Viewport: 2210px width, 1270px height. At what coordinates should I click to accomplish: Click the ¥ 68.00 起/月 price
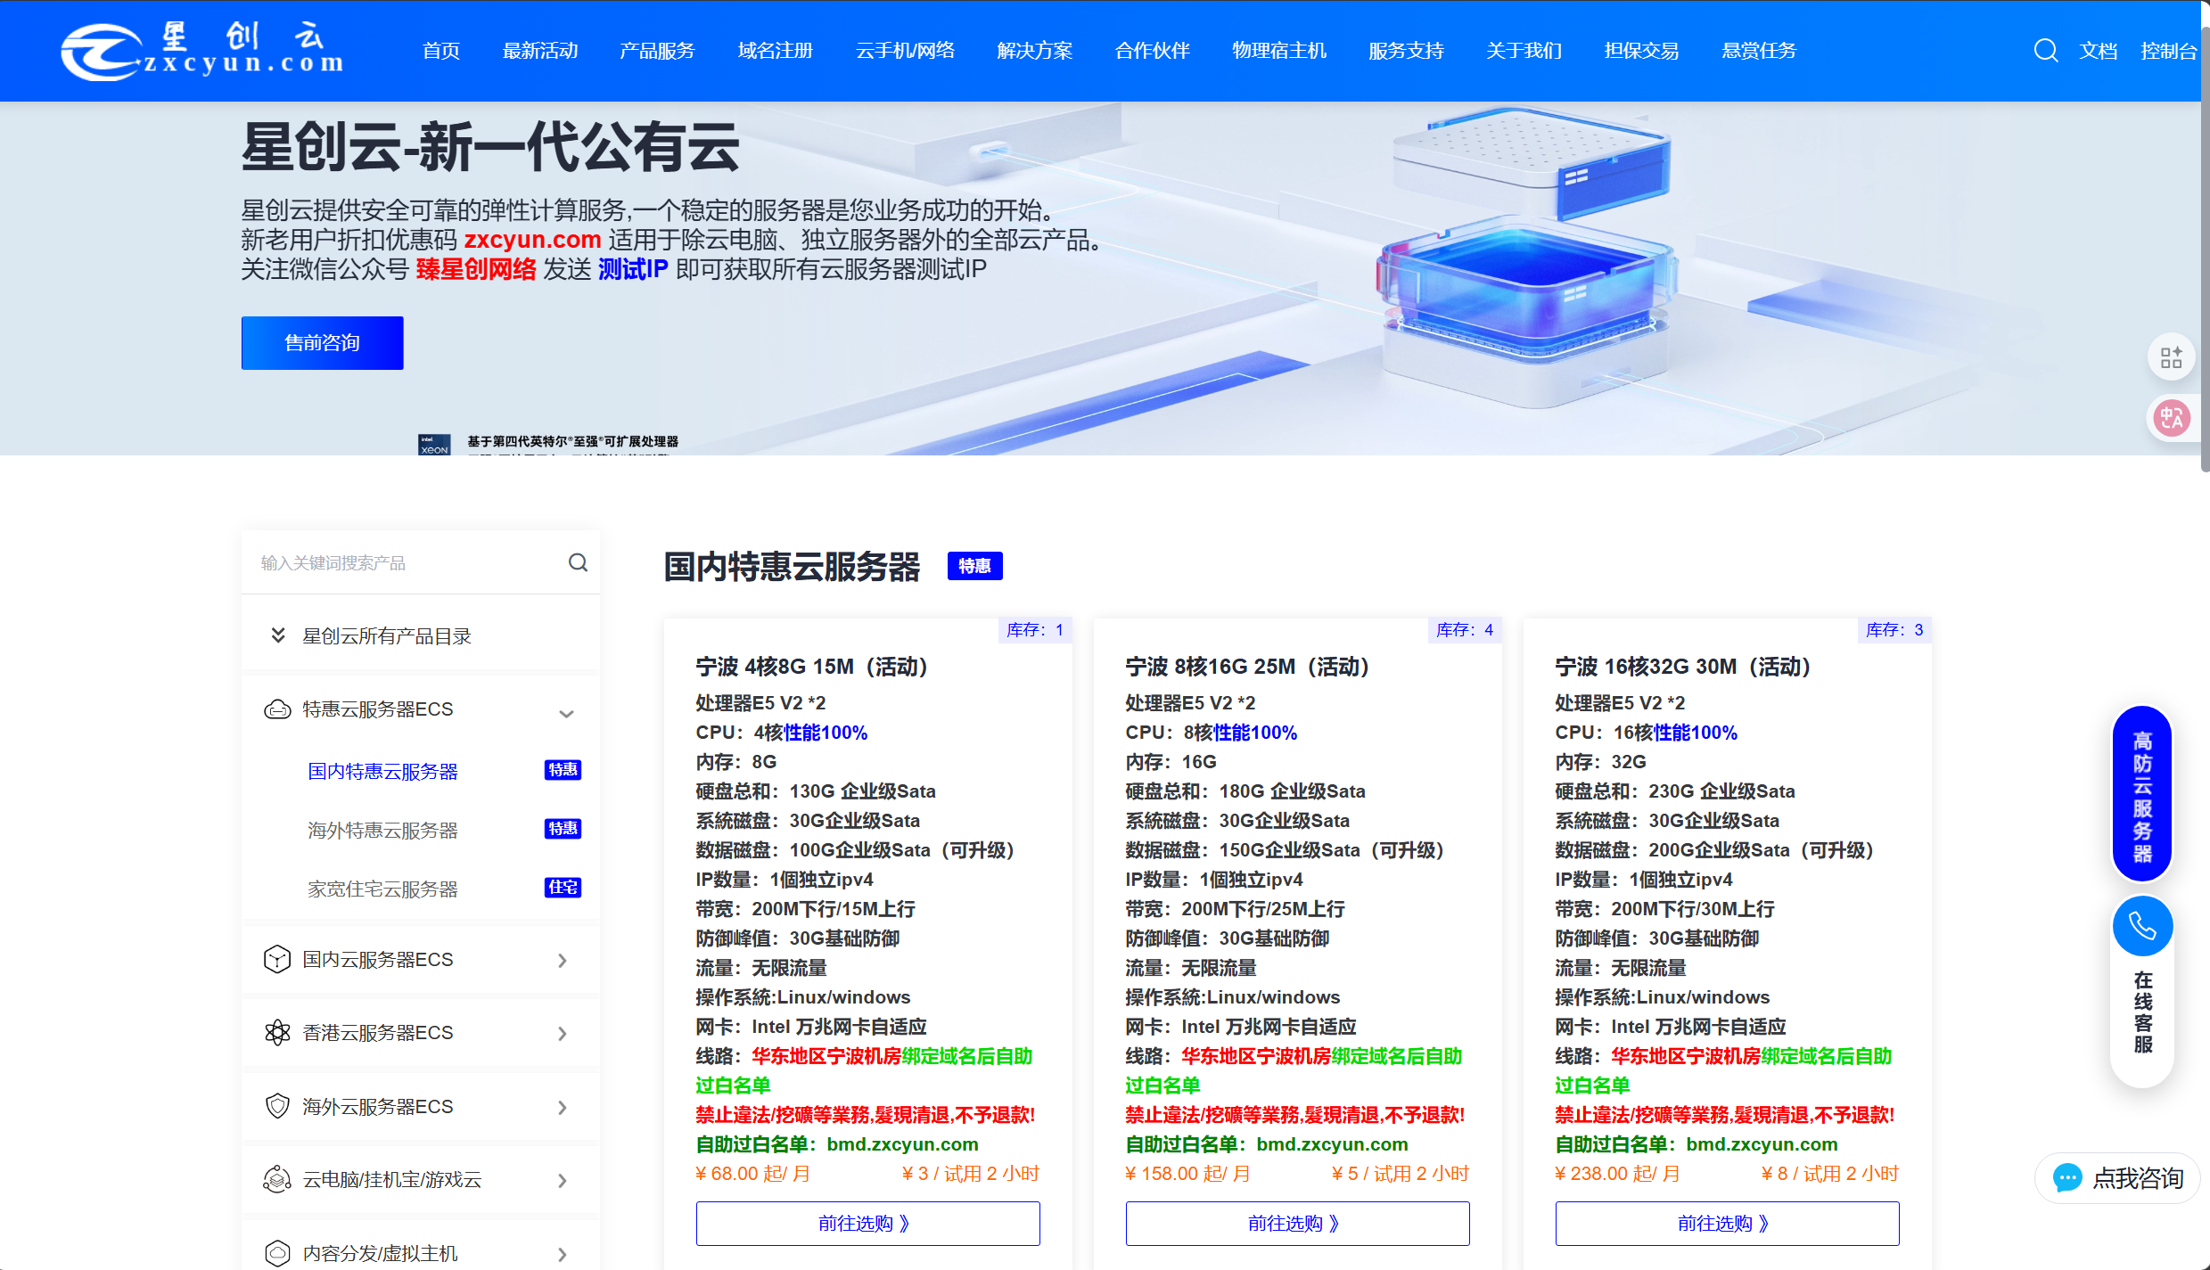(752, 1173)
